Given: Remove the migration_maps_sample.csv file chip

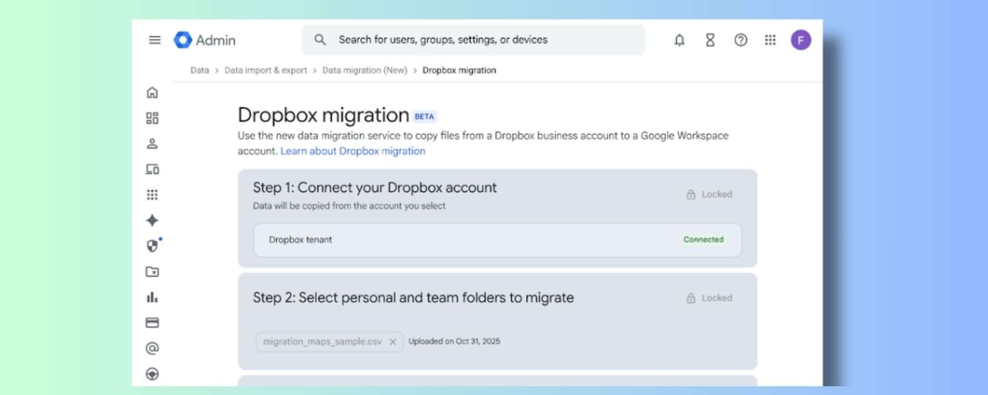Looking at the screenshot, I should tap(393, 342).
